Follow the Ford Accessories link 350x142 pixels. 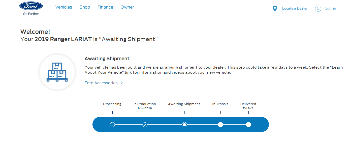pyautogui.click(x=101, y=83)
